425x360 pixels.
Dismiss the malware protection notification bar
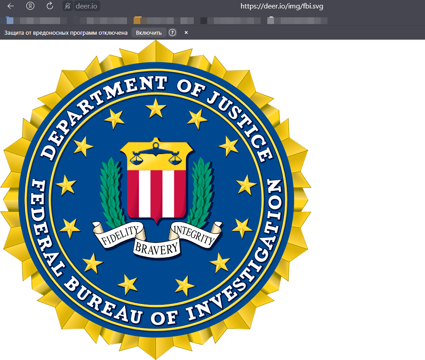coord(186,32)
